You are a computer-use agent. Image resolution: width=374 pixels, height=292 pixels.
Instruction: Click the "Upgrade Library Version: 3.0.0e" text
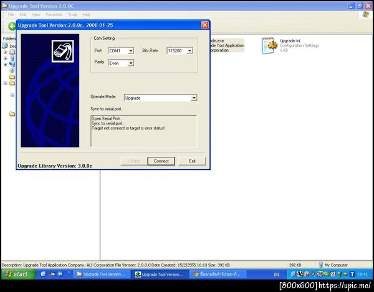(55, 166)
